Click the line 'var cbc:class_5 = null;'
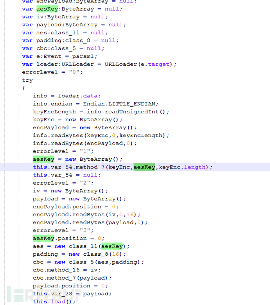 63,48
